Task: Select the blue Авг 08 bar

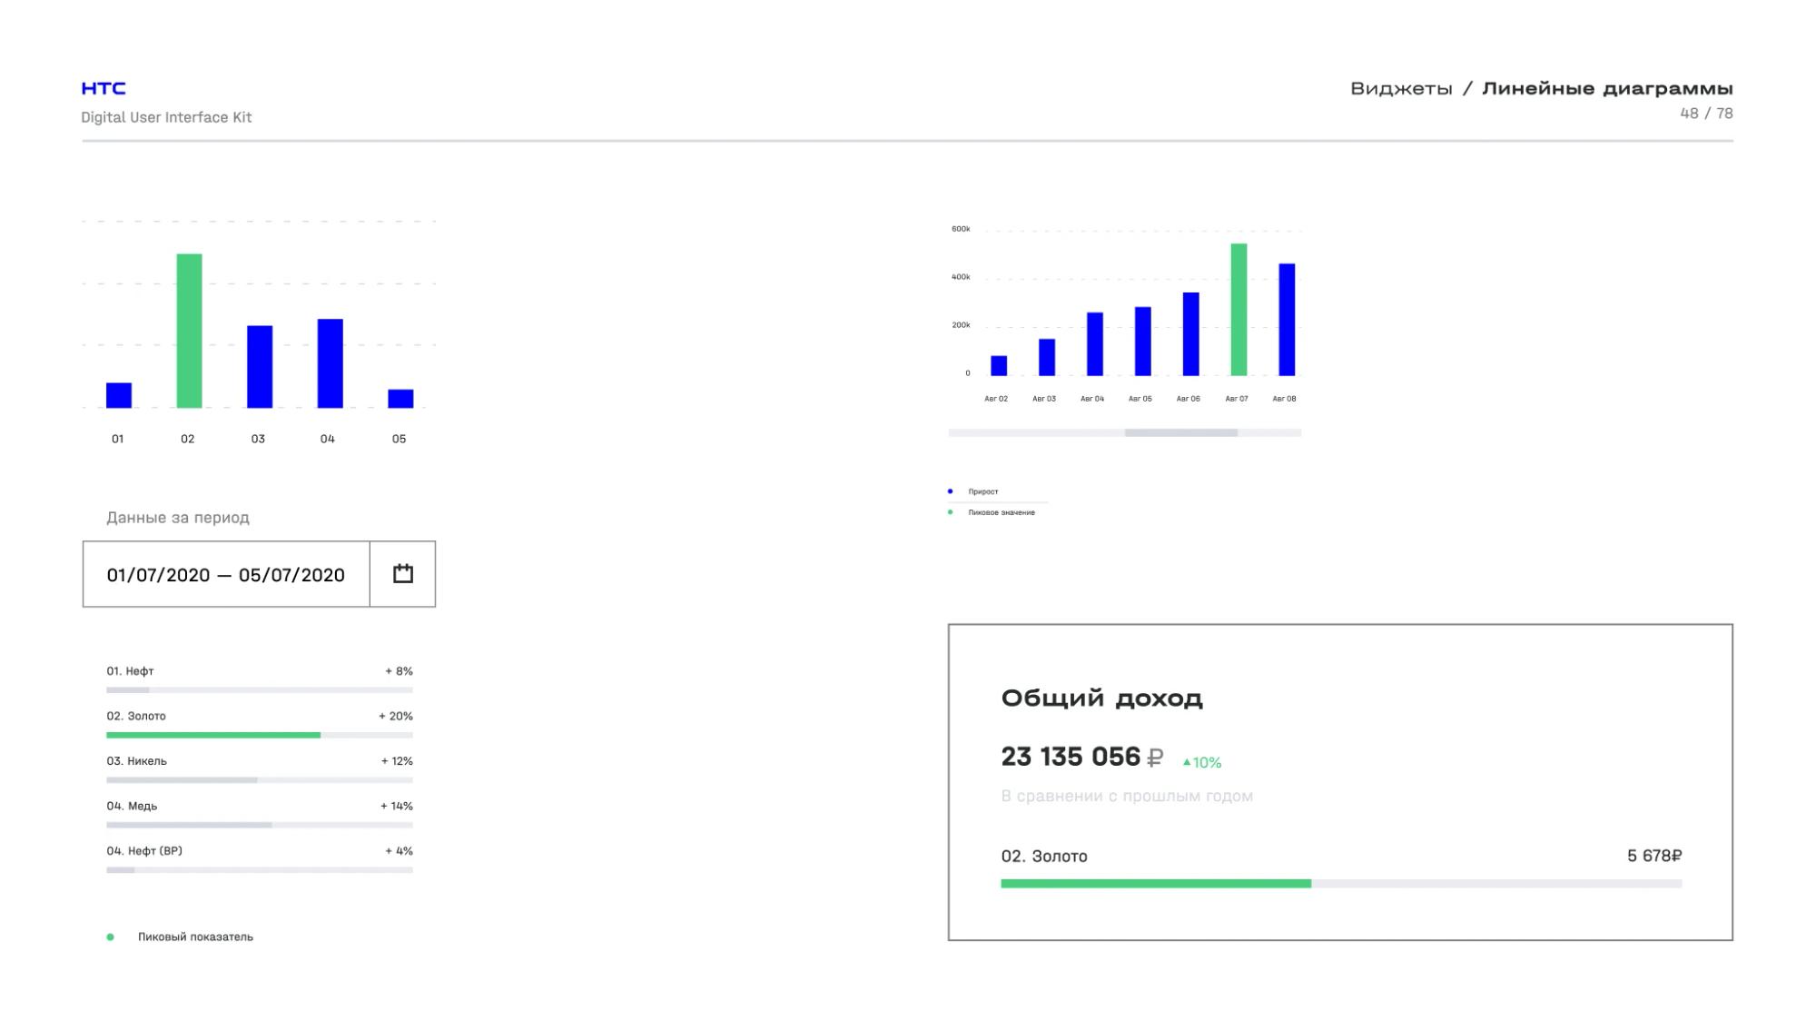Action: click(1287, 320)
